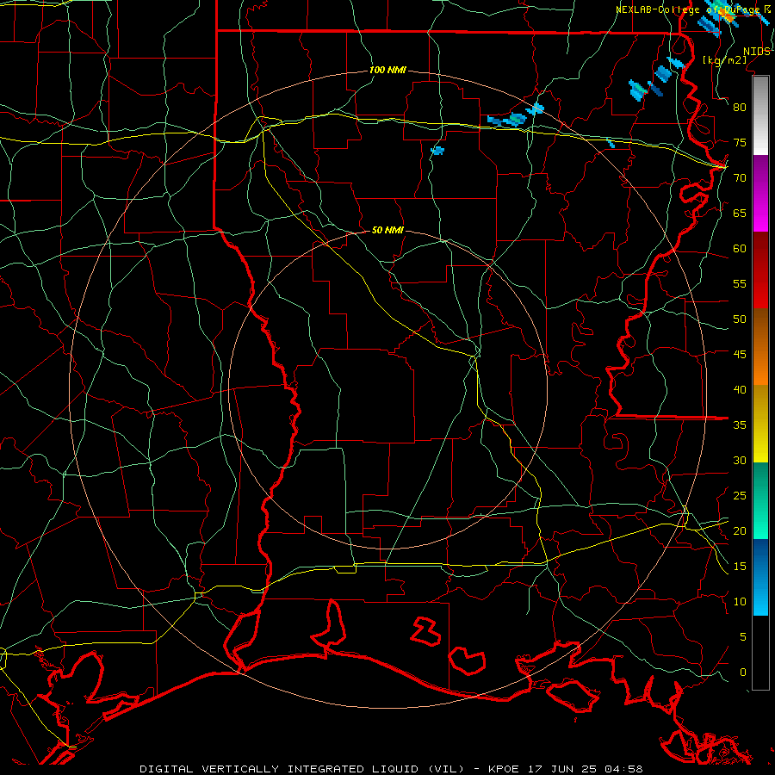This screenshot has height=775, width=775.
Task: Click the 40 value on the scale
Action: tap(740, 389)
